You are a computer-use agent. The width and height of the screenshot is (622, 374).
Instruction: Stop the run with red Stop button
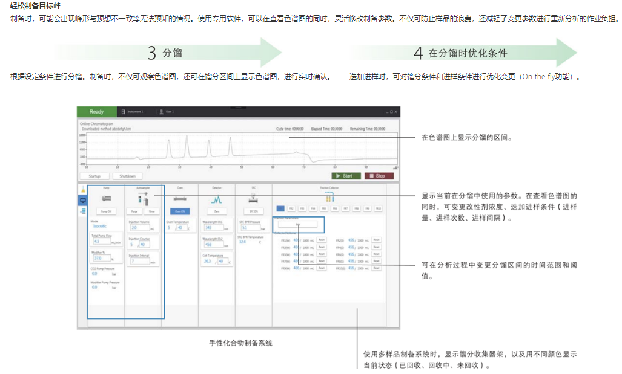379,176
